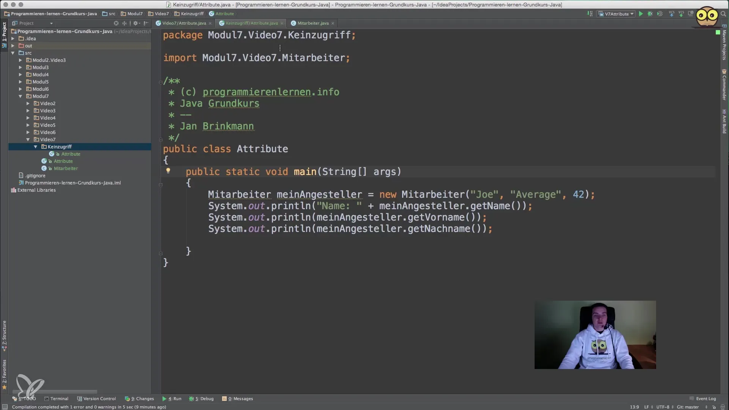This screenshot has height=410, width=729.
Task: Click the lightbulb intention icon
Action: [168, 171]
